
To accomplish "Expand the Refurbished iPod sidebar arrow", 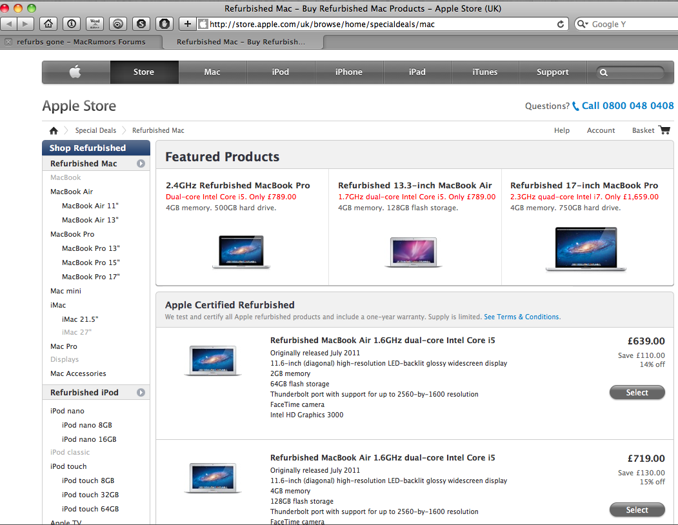I will pos(141,393).
